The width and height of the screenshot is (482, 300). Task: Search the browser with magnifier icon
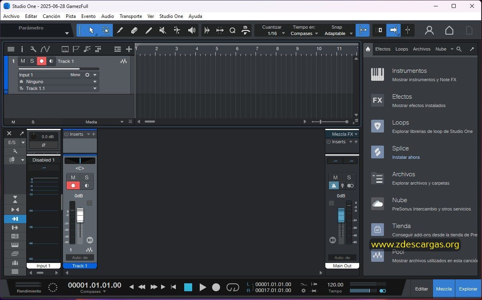coord(459,49)
